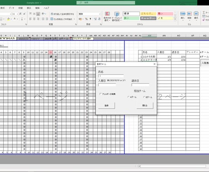The image size is (209, 172).
Task: Open the alignment group dialog launcher
Action: (76, 24)
